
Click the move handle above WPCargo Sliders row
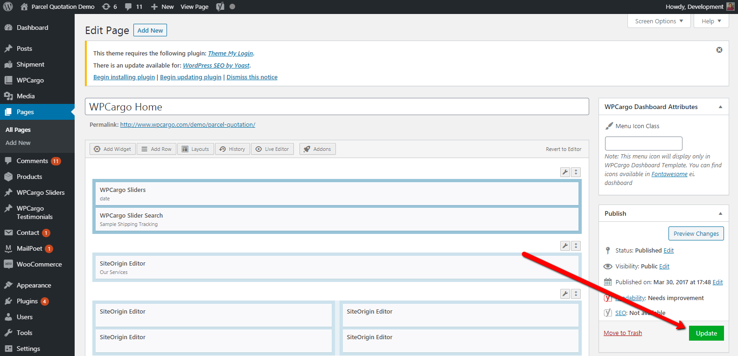pyautogui.click(x=576, y=172)
